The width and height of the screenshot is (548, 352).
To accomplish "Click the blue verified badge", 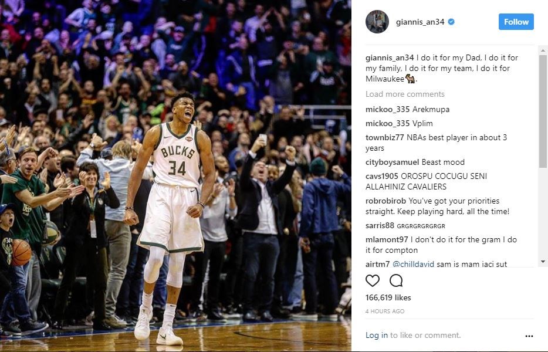I will point(451,22).
